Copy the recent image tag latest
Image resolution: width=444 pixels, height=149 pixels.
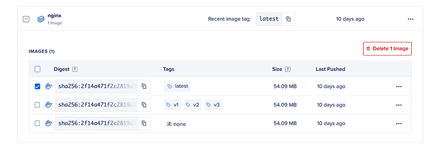(288, 19)
